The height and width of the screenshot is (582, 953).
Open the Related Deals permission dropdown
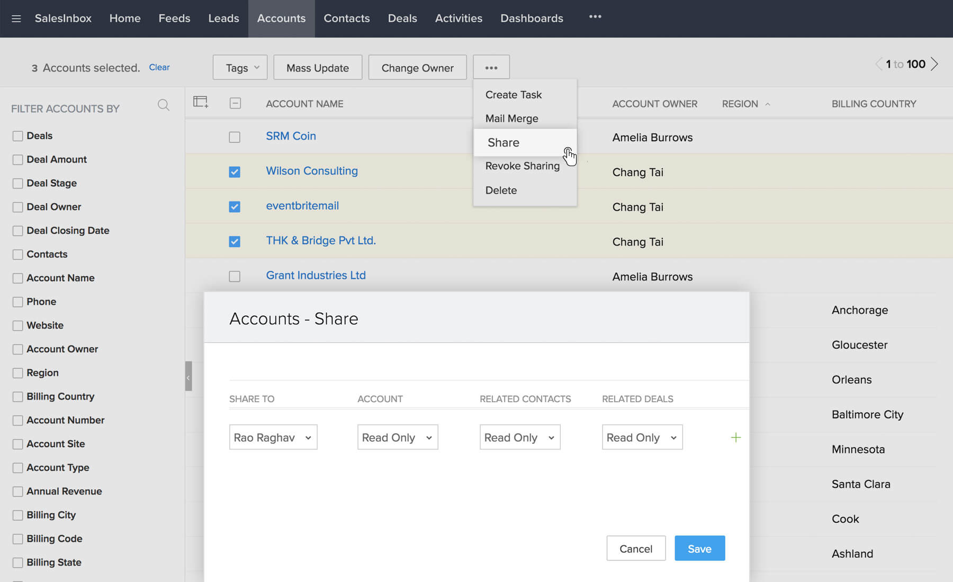642,437
